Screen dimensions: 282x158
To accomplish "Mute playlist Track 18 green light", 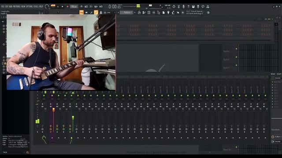I will (x=236, y=147).
